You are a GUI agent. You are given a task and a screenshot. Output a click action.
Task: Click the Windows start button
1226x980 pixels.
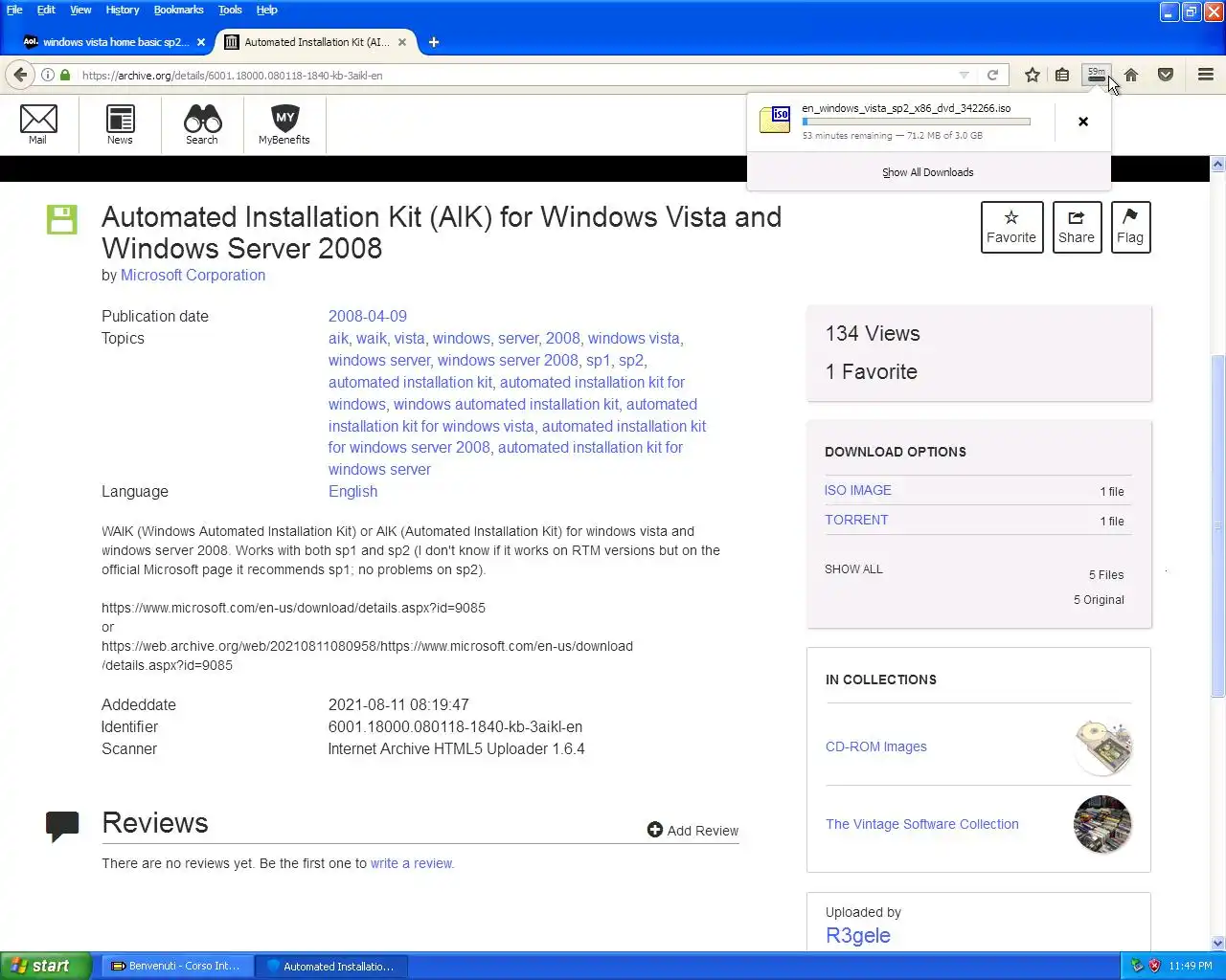[46, 966]
